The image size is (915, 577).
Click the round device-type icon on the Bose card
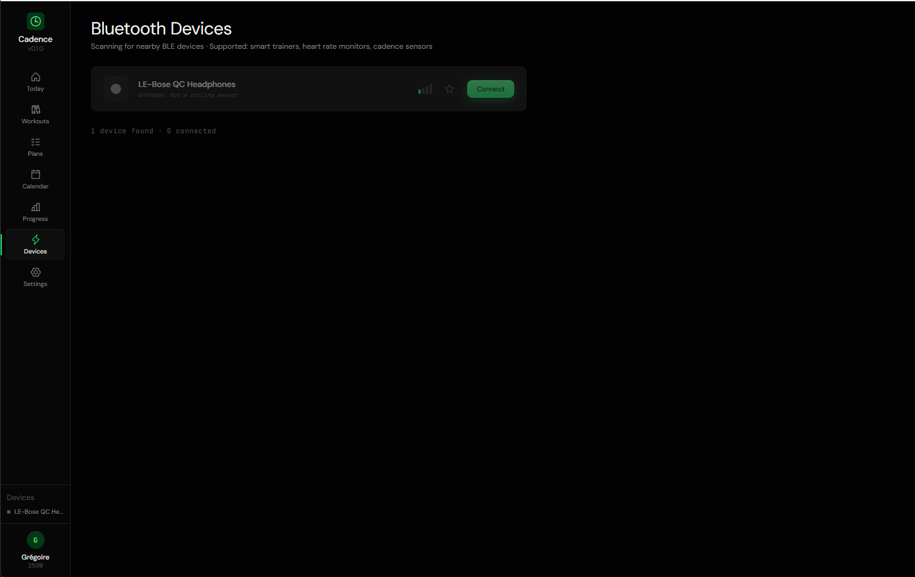(116, 89)
